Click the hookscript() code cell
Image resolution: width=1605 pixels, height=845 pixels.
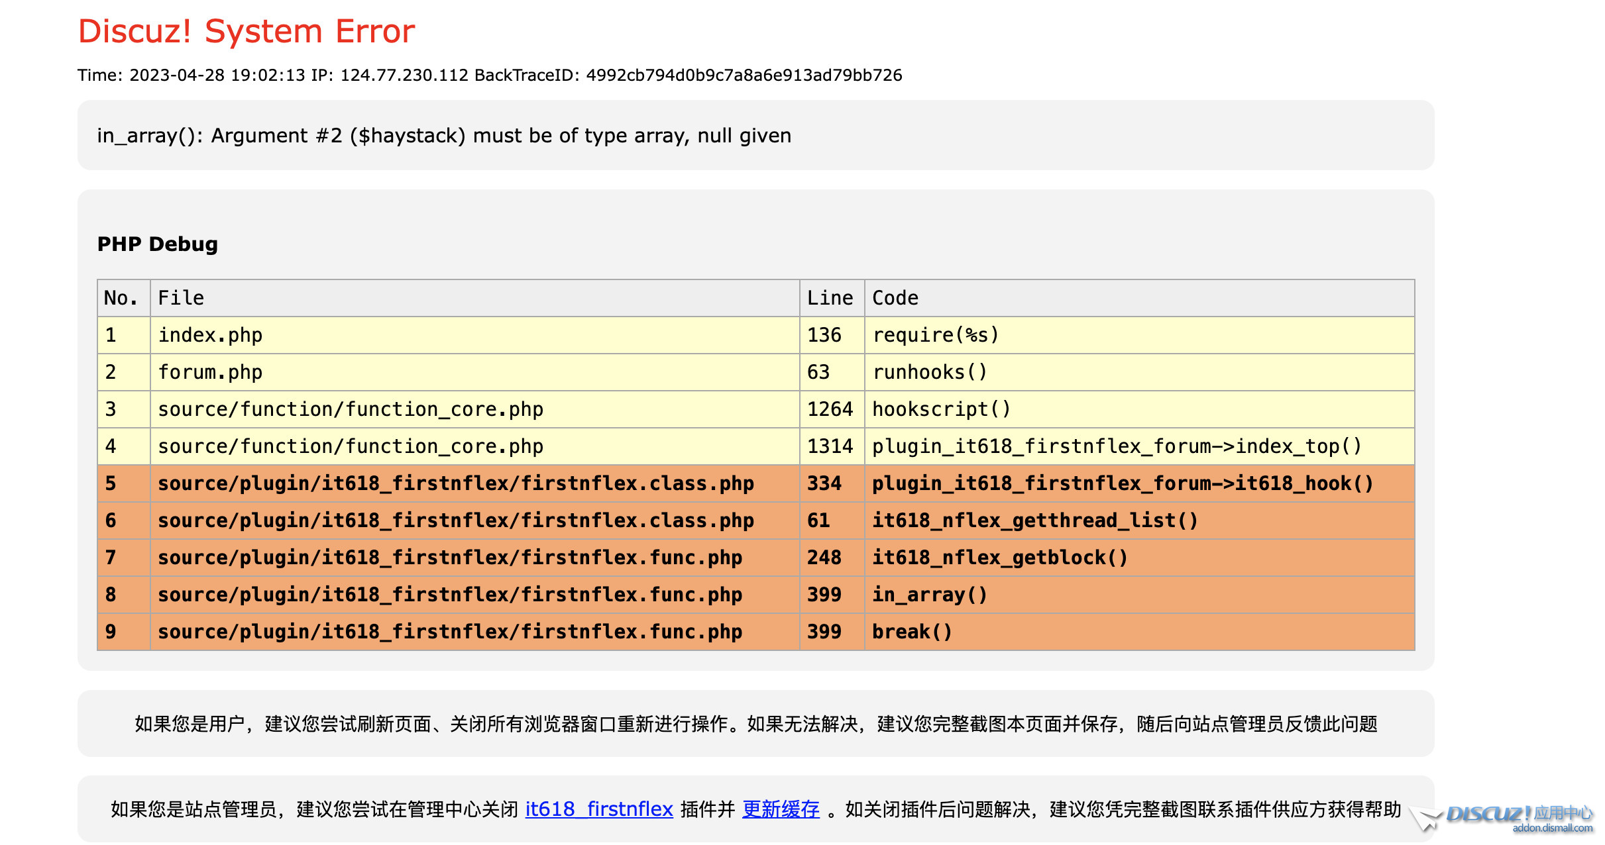pos(941,409)
